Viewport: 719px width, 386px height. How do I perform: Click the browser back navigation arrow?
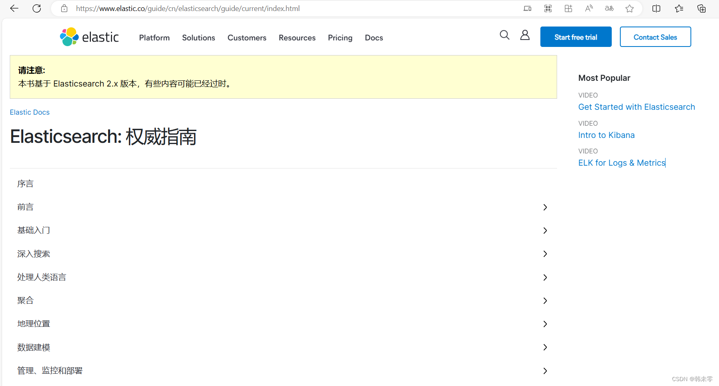coord(14,8)
